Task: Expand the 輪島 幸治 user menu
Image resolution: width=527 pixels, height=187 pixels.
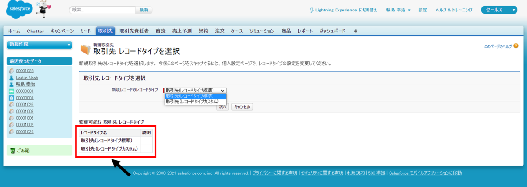Action: pyautogui.click(x=398, y=10)
